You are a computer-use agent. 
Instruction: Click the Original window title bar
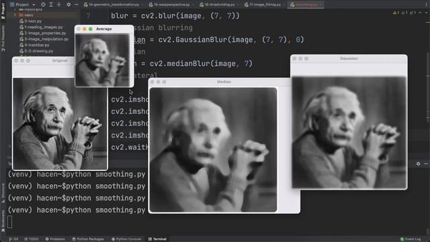click(43, 61)
